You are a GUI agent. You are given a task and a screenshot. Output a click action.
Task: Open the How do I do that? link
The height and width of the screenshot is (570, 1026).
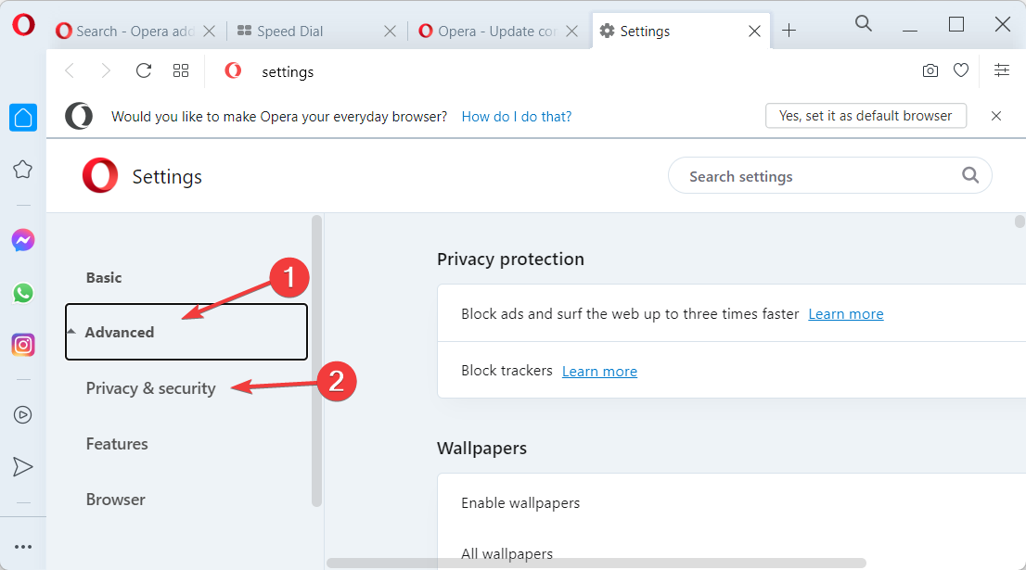[517, 117]
